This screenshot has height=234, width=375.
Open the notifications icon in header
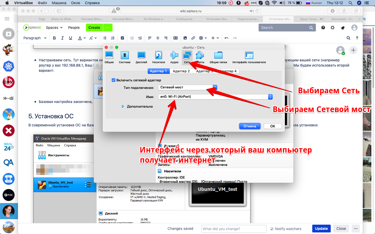click(x=343, y=28)
